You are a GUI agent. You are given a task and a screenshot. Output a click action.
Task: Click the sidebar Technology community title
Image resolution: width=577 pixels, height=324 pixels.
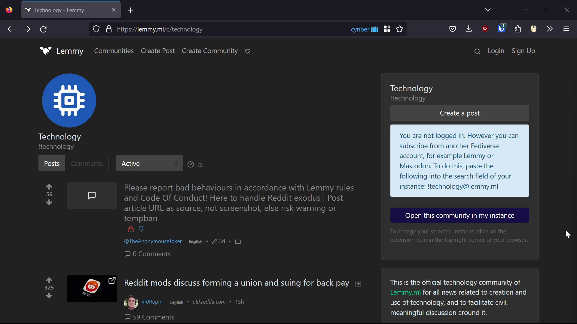pyautogui.click(x=411, y=88)
